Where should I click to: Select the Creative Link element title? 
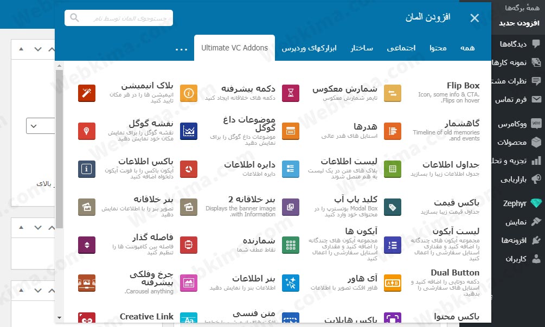(x=146, y=317)
